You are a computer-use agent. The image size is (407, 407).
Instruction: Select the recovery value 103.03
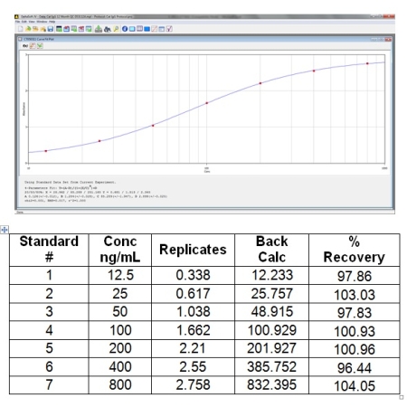coord(355,295)
